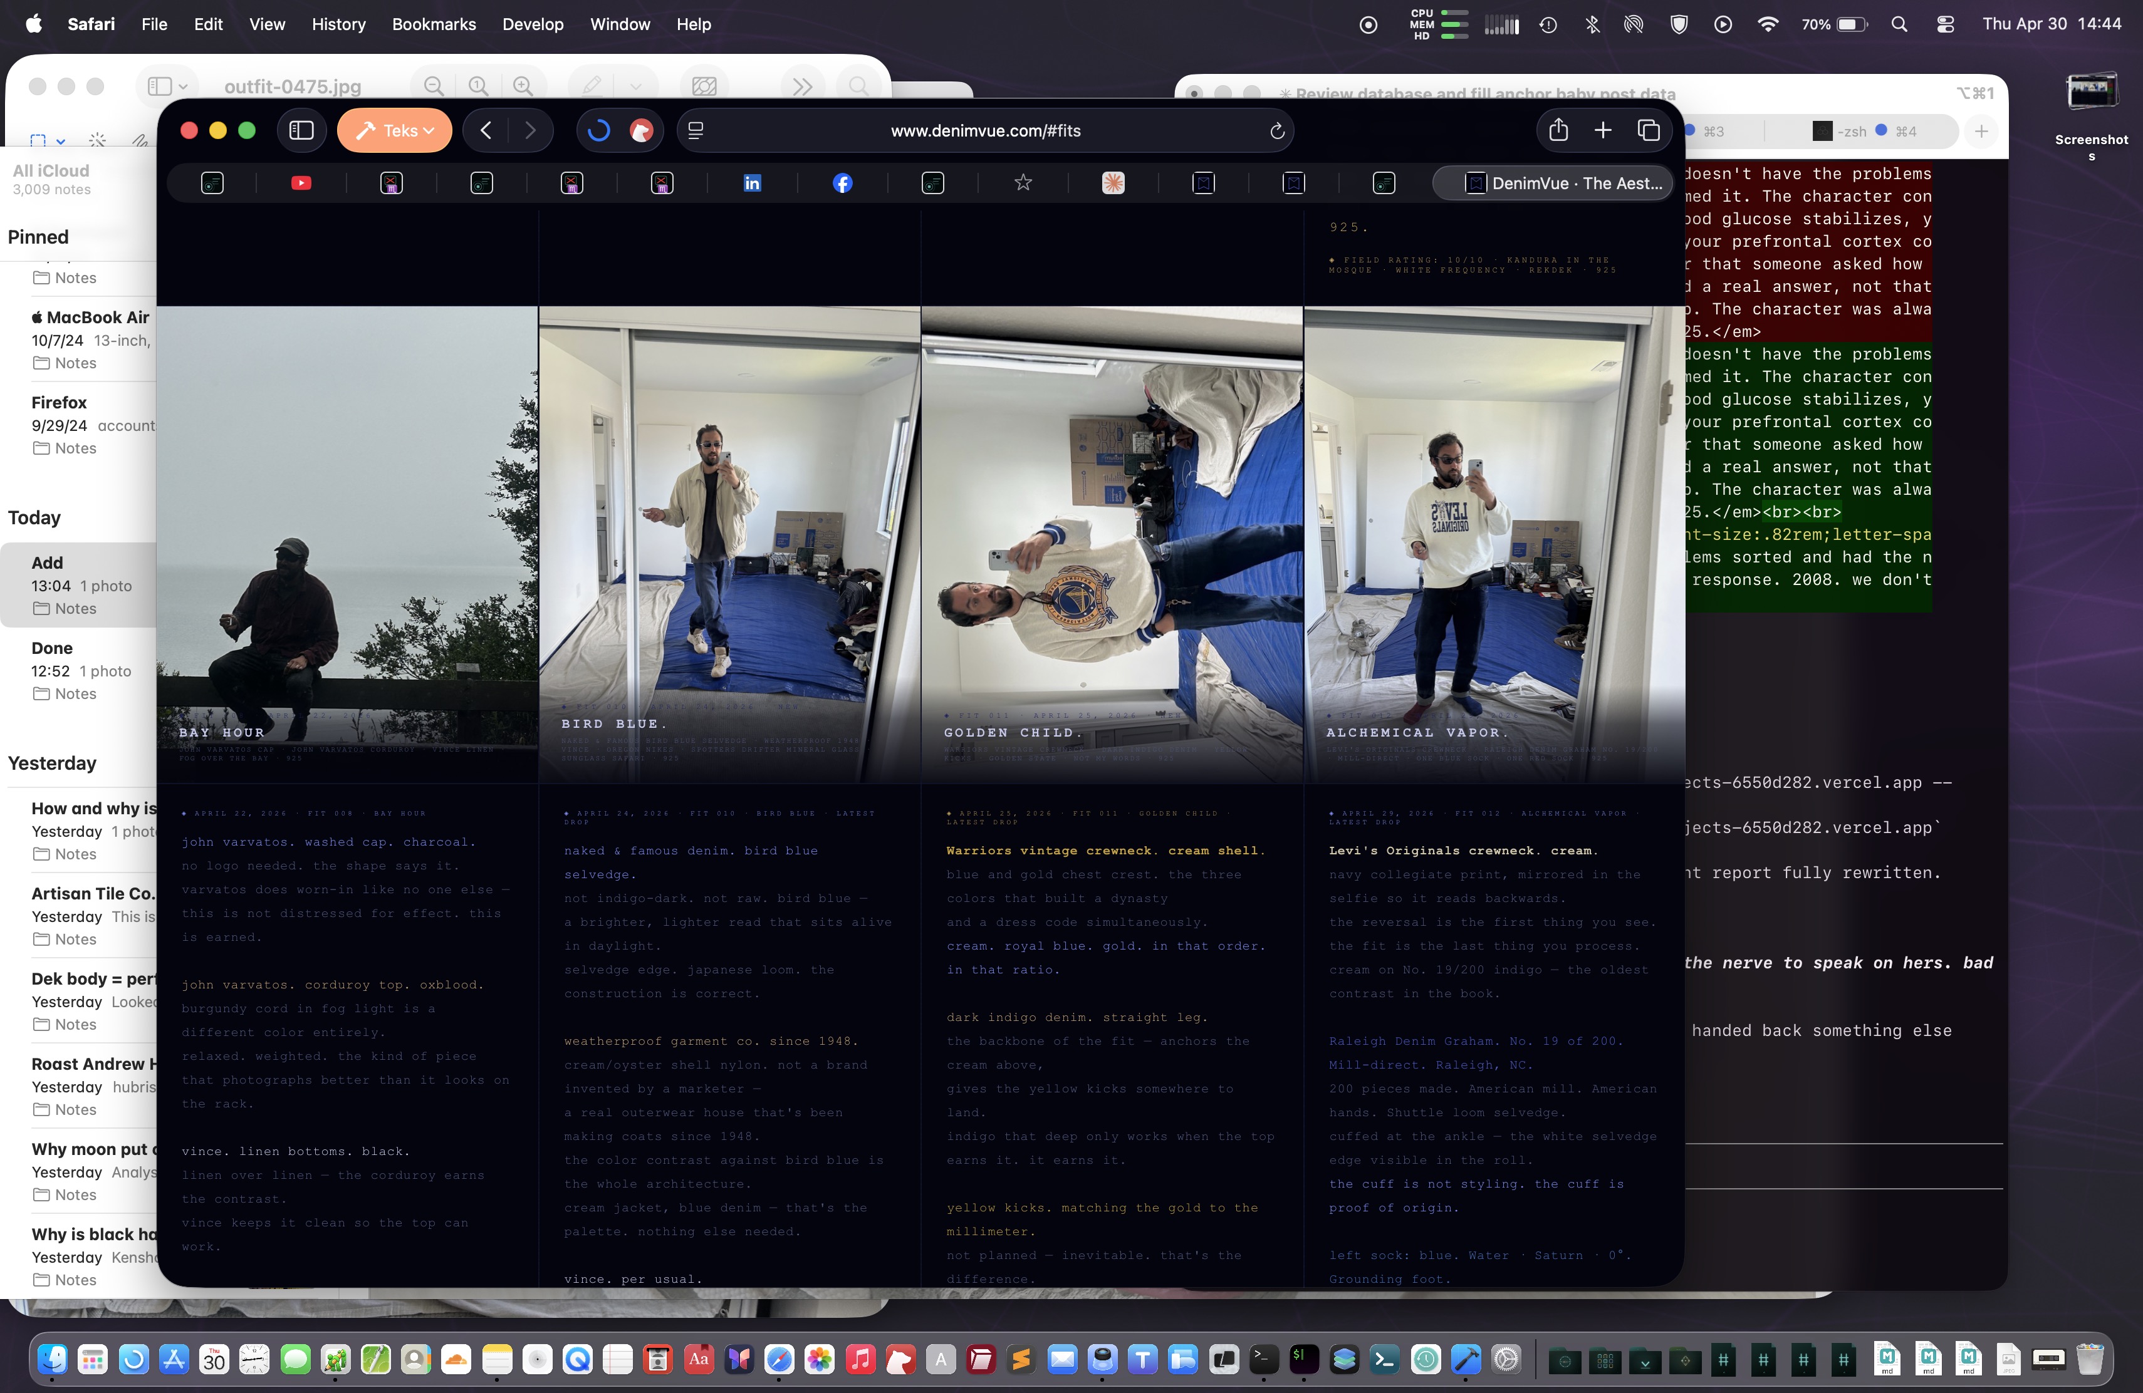Select the DenimVue · The Aest... tab

[1553, 184]
